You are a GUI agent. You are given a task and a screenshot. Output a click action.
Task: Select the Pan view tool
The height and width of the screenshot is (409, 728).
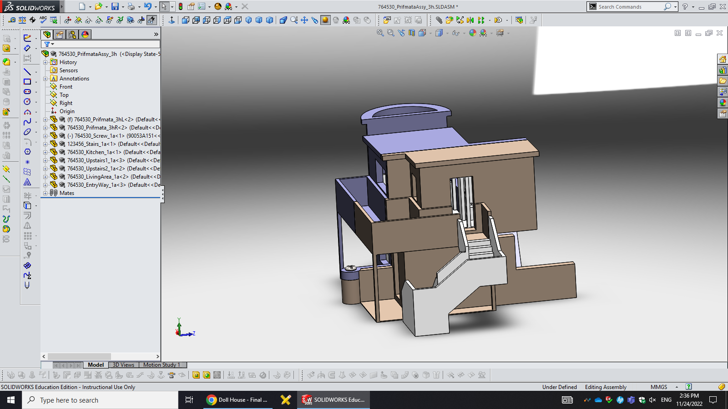point(304,20)
